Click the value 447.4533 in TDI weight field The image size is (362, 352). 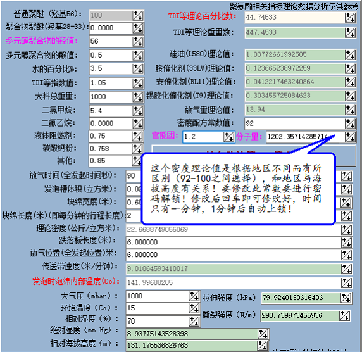click(x=261, y=32)
